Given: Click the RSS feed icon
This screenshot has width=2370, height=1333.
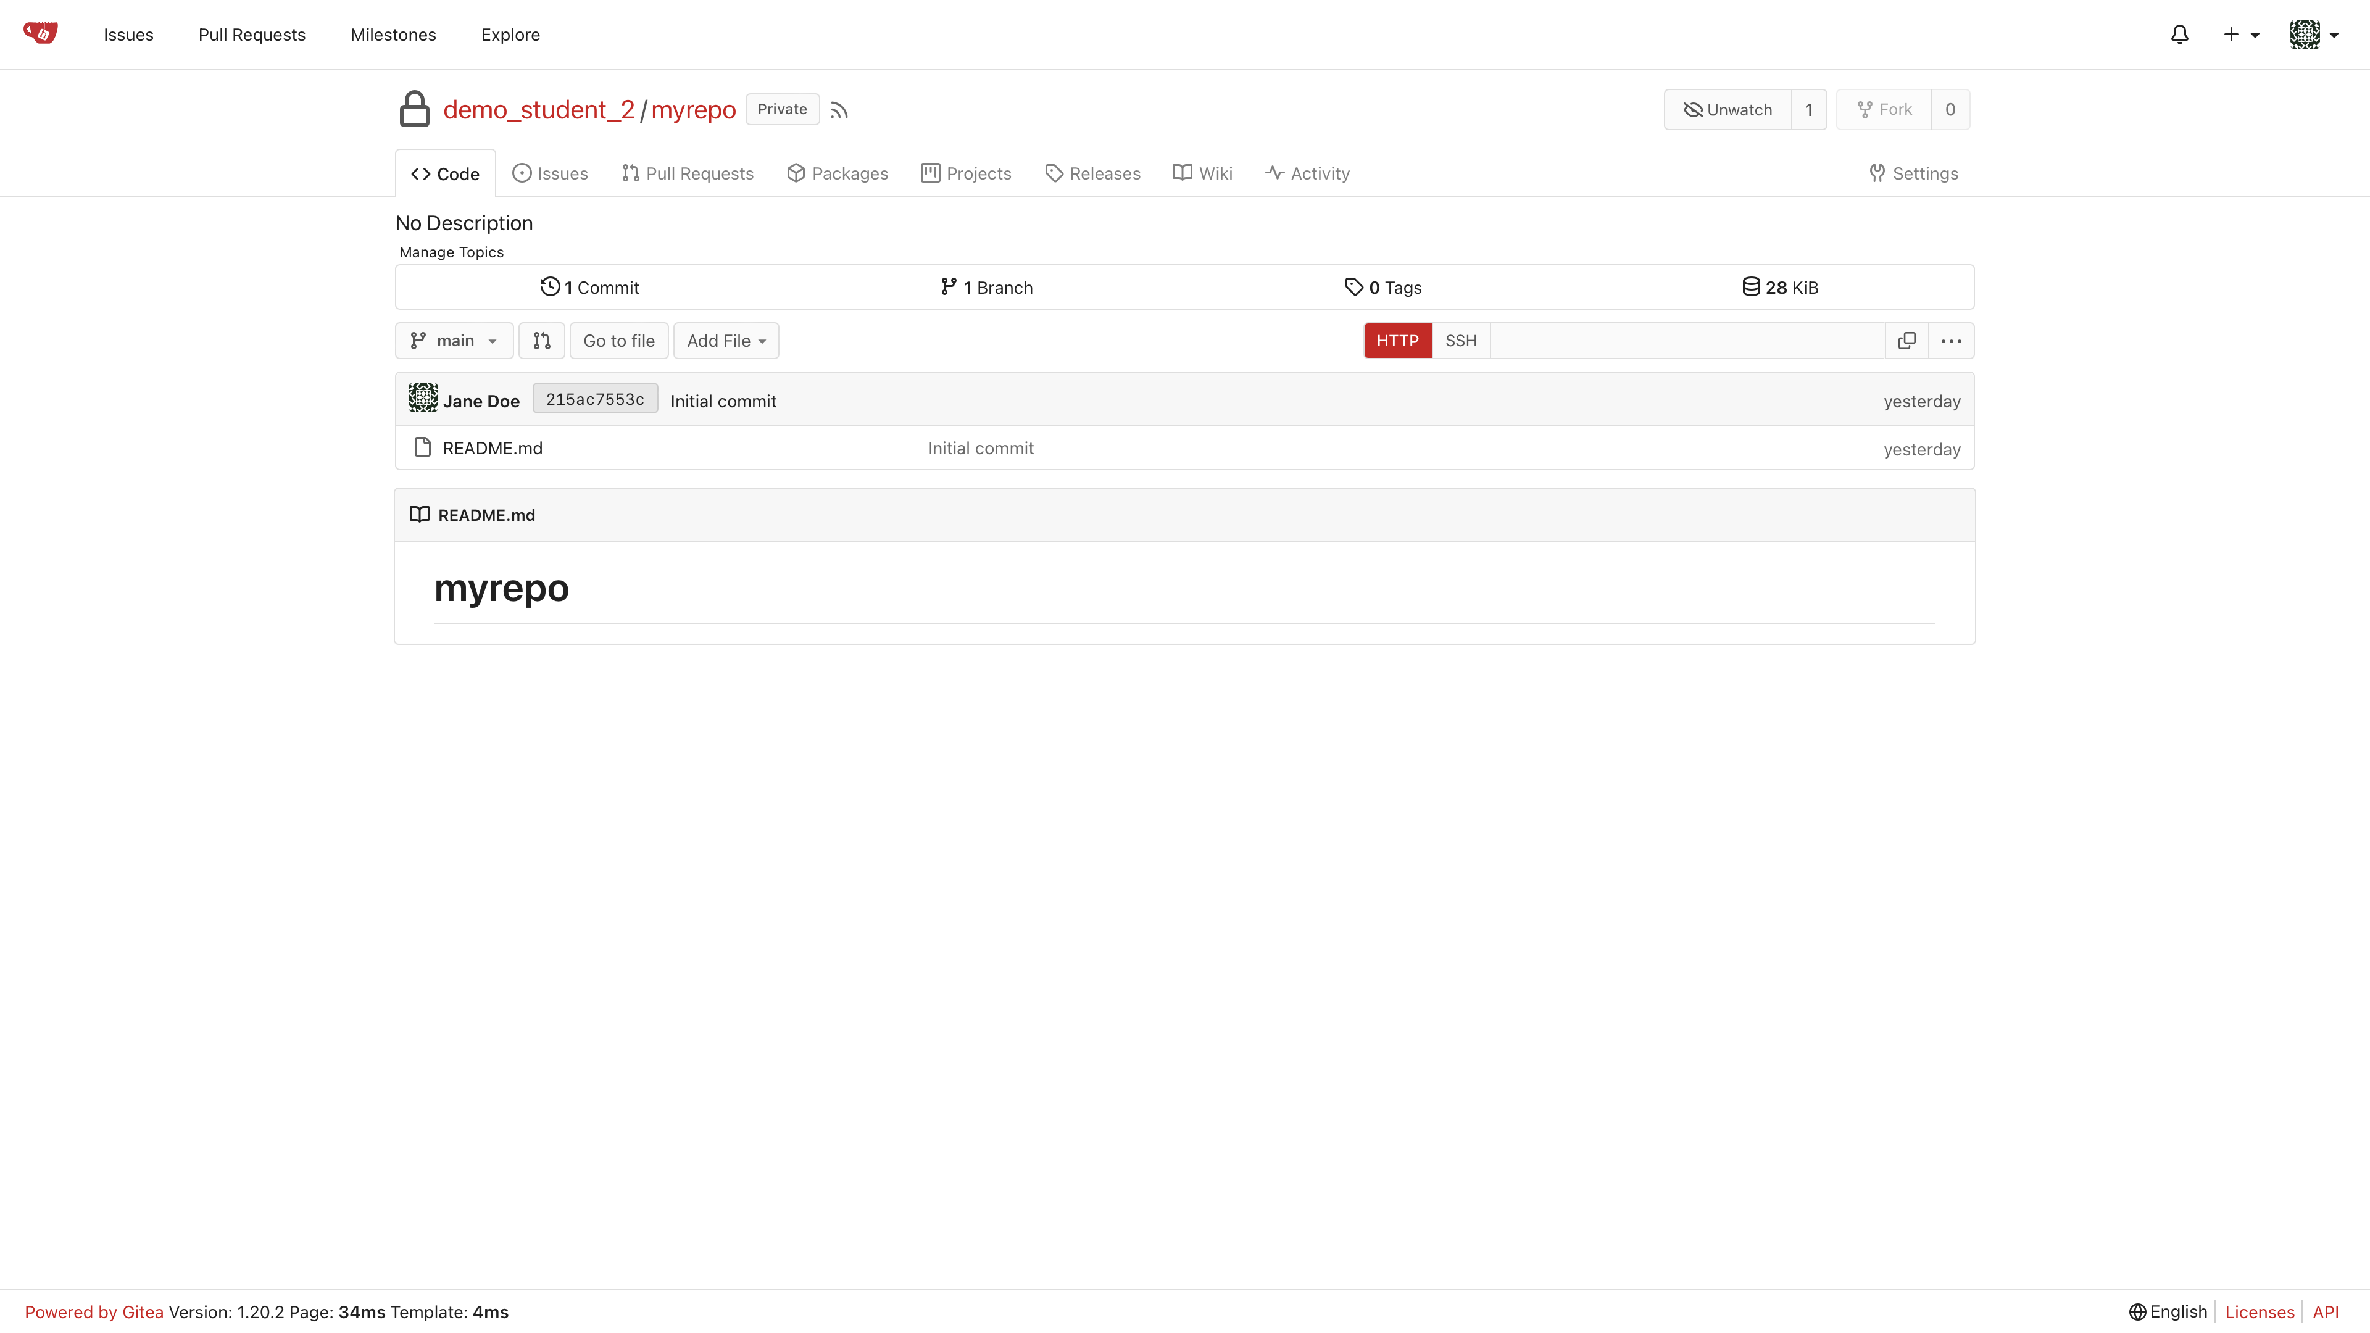Looking at the screenshot, I should point(838,110).
